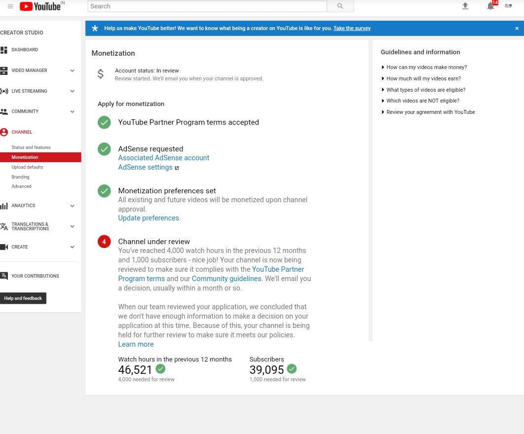The width and height of the screenshot is (524, 434).
Task: Open Branding menu item
Action: coord(20,177)
